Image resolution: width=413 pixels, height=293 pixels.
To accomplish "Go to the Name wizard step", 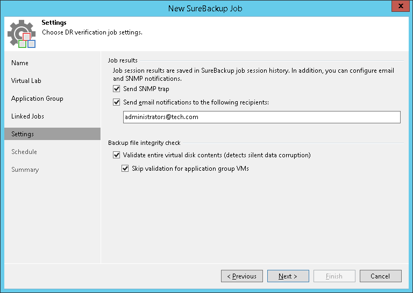I will point(20,63).
